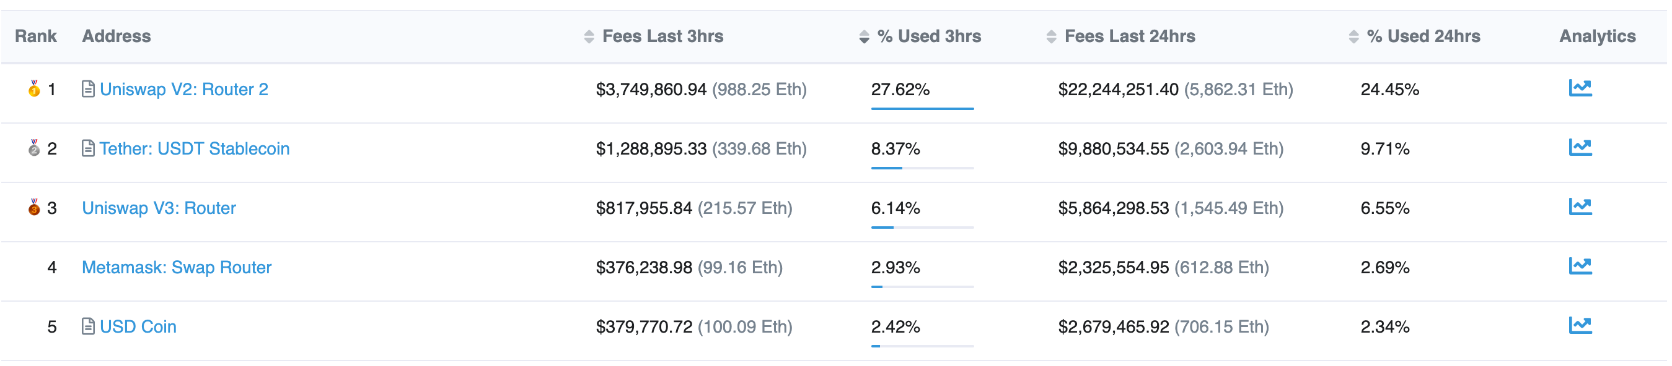Open analytics chart for Uniswap V2: Router 2
Viewport: 1672px width, 366px height.
click(x=1579, y=88)
